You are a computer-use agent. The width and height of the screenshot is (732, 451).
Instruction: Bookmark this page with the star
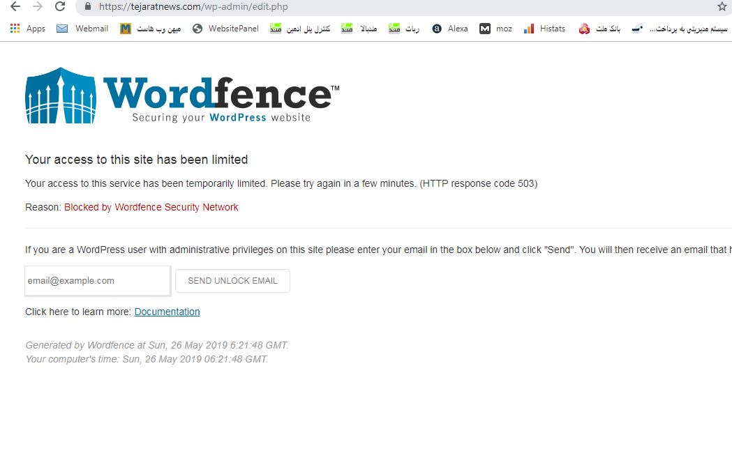pos(722,6)
